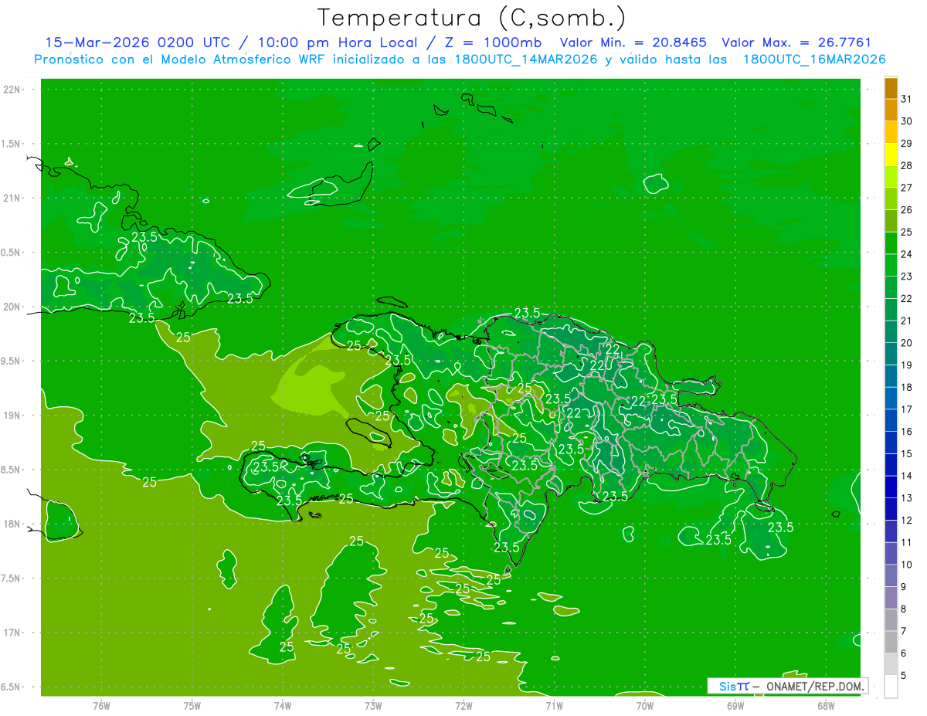Click the 71W longitude axis label
This screenshot has height=716, width=927.
coord(554,705)
